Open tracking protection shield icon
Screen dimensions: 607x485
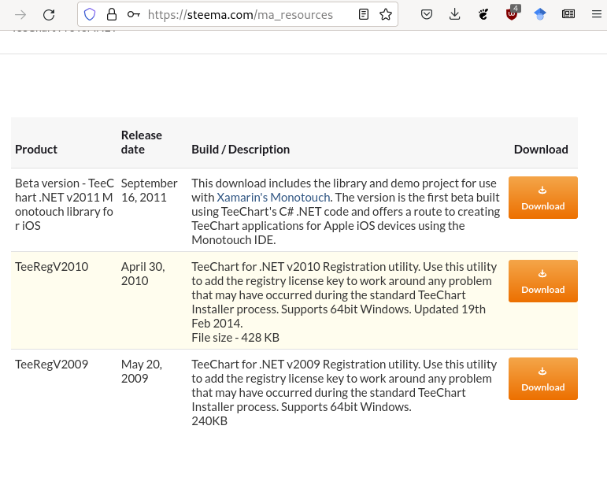tap(90, 15)
